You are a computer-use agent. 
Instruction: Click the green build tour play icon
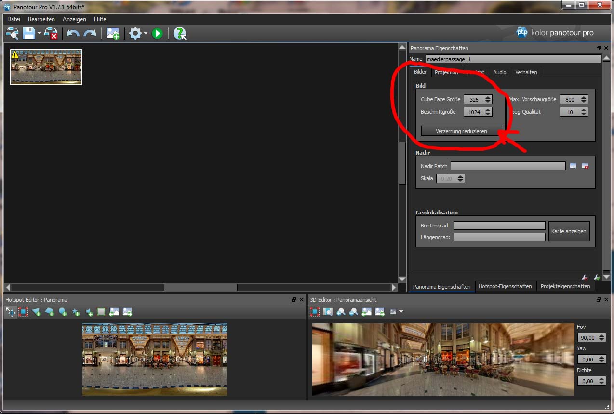[x=157, y=33]
